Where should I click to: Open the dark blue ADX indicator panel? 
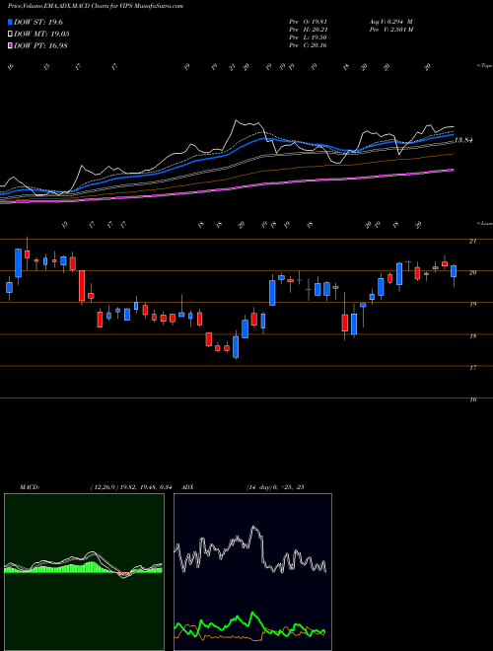[x=252, y=572]
